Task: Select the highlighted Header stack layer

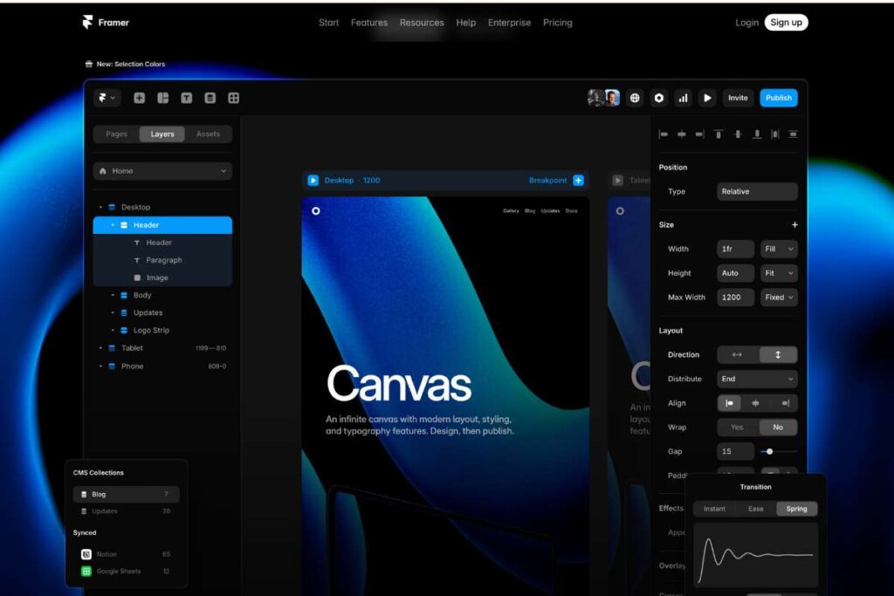Action: [162, 225]
